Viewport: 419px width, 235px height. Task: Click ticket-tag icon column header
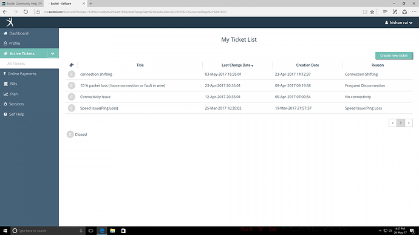71,65
